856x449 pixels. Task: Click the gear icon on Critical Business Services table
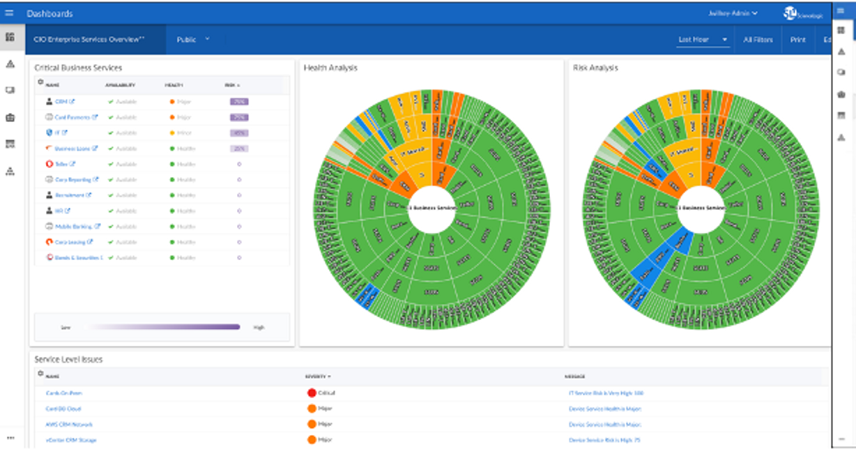(x=40, y=83)
